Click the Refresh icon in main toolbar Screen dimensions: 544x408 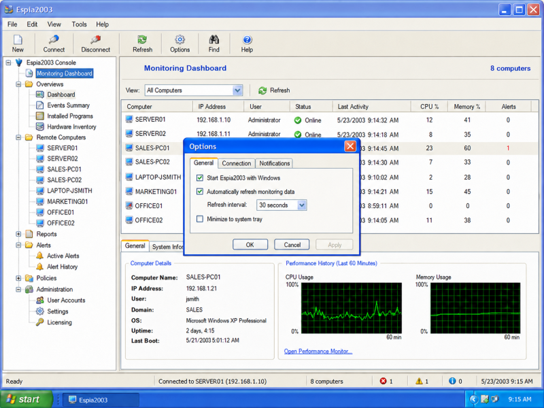click(142, 39)
